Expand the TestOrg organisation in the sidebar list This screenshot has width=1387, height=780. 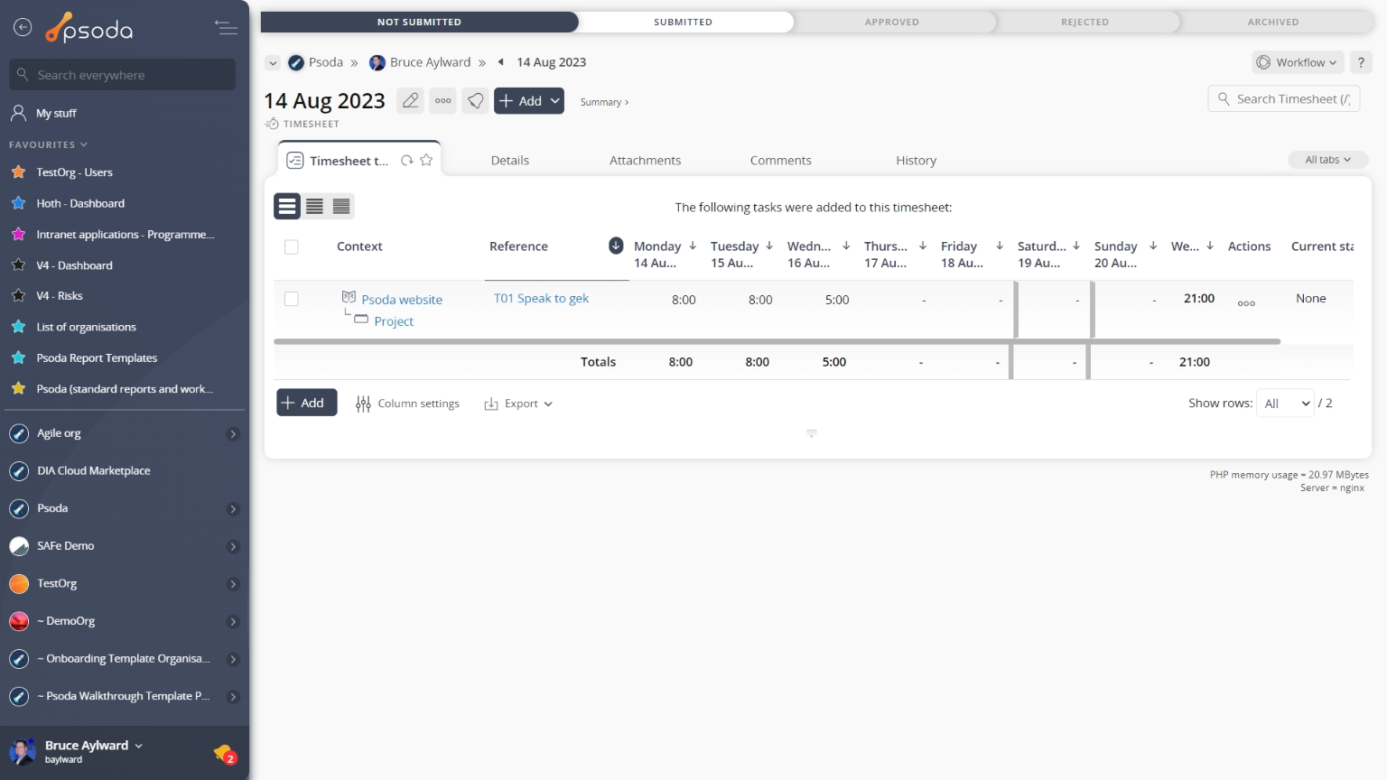point(233,584)
